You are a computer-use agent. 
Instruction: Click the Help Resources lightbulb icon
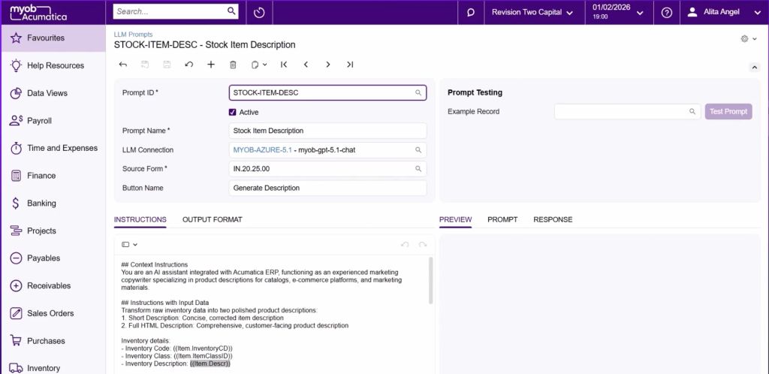click(x=17, y=65)
